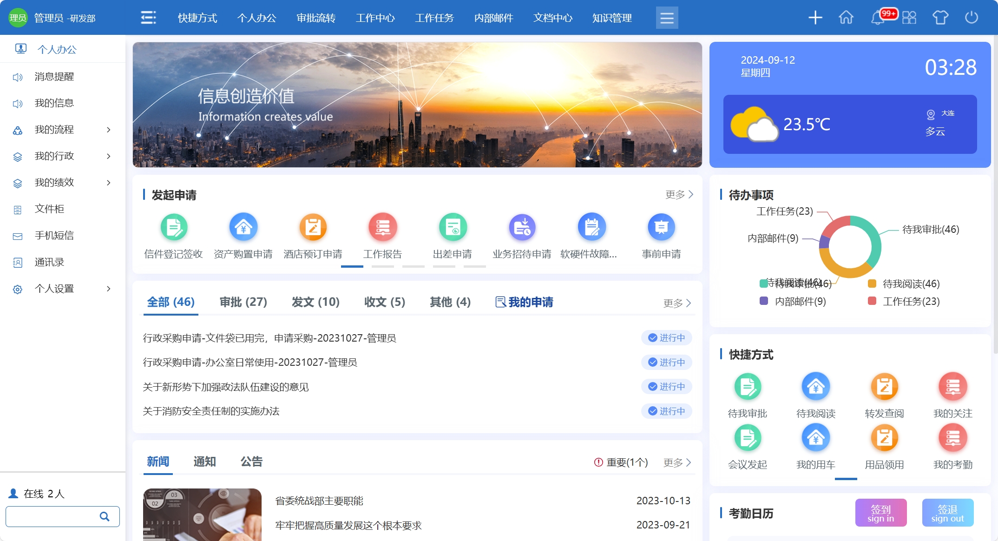Switch to the 审批 (27) tab
998x541 pixels.
(243, 302)
